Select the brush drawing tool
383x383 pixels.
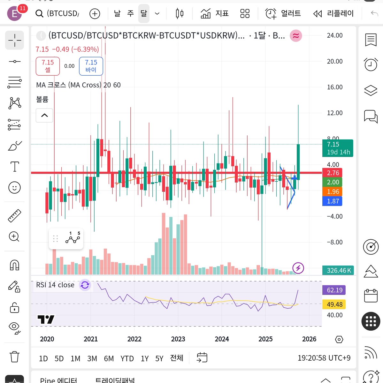[x=15, y=146]
